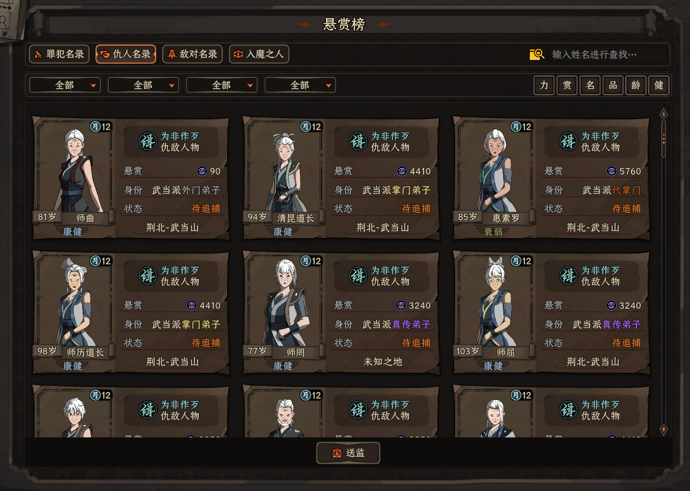This screenshot has width=690, height=491.
Task: Sort bounty list by 赏 reward
Action: click(x=567, y=85)
